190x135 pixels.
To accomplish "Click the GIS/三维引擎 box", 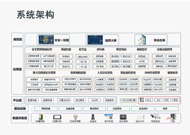I will (128, 100).
